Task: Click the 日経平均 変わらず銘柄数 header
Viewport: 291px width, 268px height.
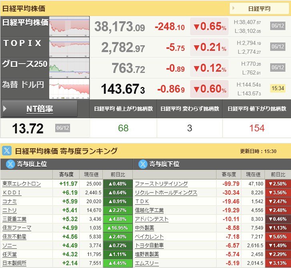Action: click(190, 109)
